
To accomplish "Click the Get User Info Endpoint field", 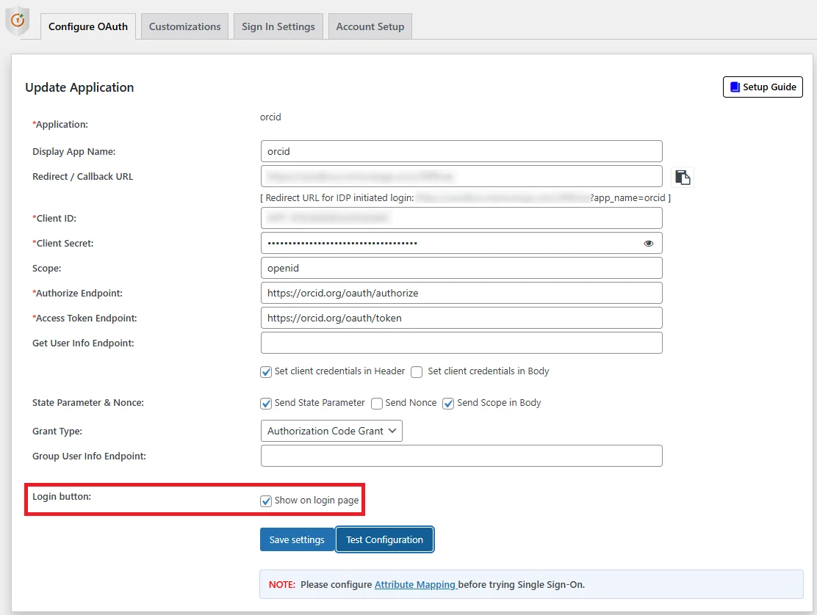I will (461, 343).
